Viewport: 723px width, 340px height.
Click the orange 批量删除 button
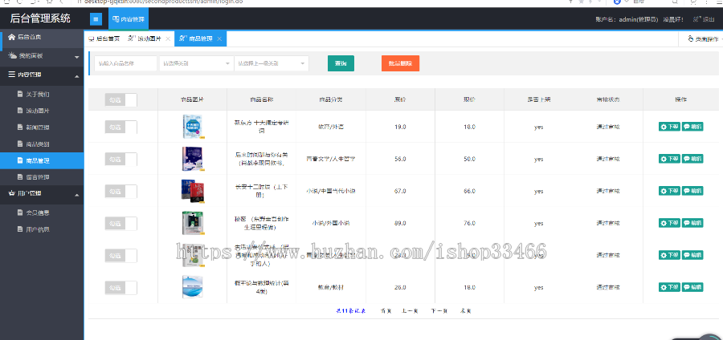point(400,63)
